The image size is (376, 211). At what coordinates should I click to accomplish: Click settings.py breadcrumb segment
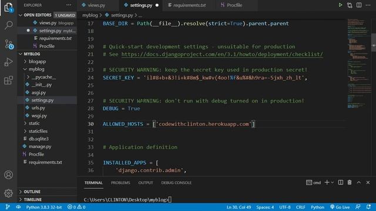click(x=122, y=15)
